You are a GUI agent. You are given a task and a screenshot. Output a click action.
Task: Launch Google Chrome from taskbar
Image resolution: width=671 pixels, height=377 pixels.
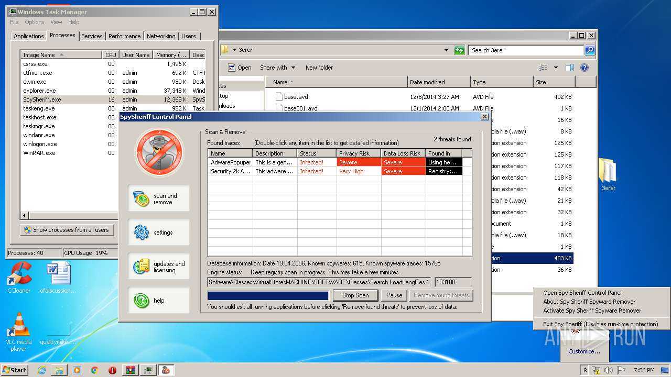click(94, 370)
